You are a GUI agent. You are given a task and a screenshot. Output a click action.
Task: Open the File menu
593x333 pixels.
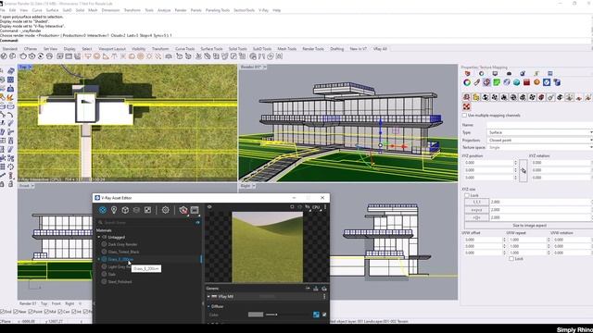tap(2, 10)
